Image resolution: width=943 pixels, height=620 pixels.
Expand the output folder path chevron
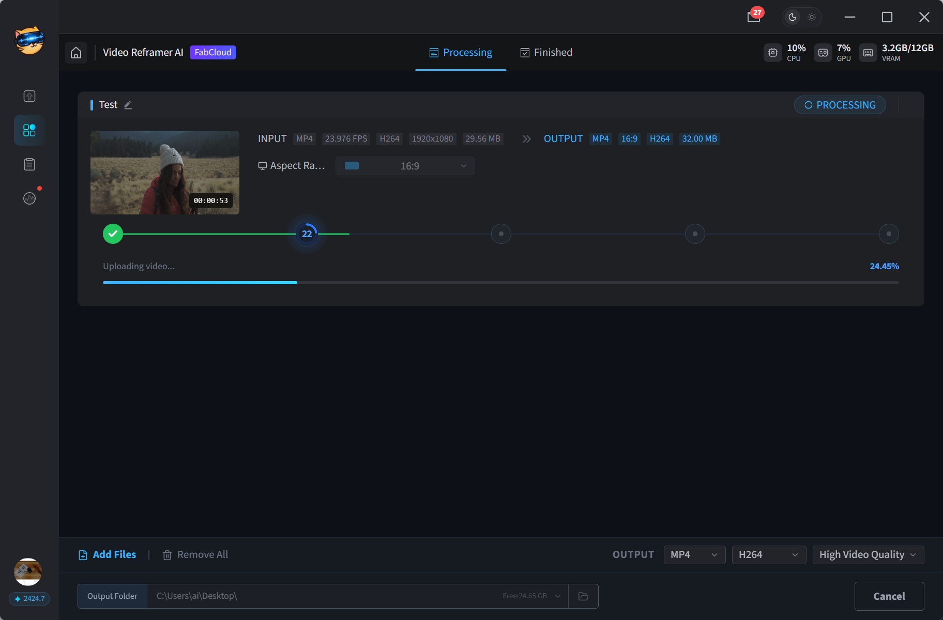558,596
